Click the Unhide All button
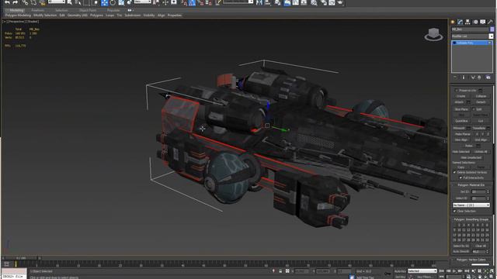This screenshot has width=497, height=279. click(x=481, y=152)
